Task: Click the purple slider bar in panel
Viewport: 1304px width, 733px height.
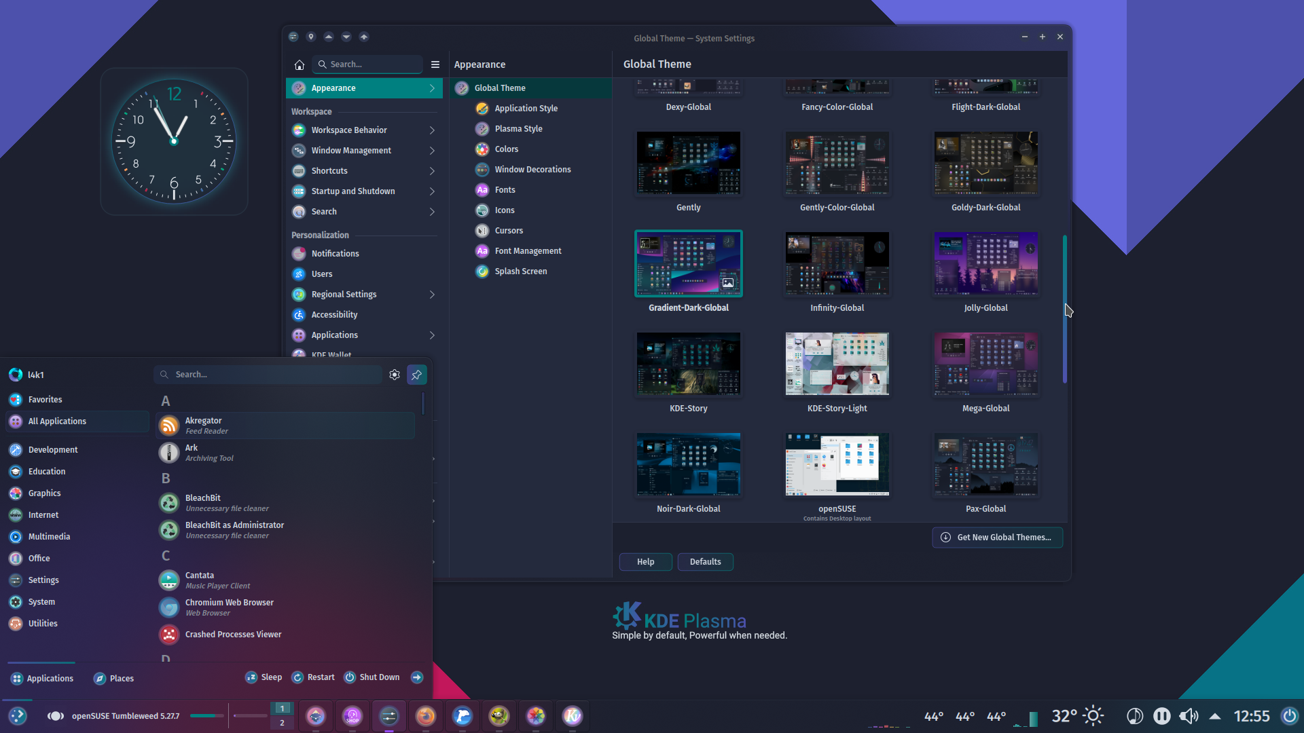Action: click(x=251, y=715)
